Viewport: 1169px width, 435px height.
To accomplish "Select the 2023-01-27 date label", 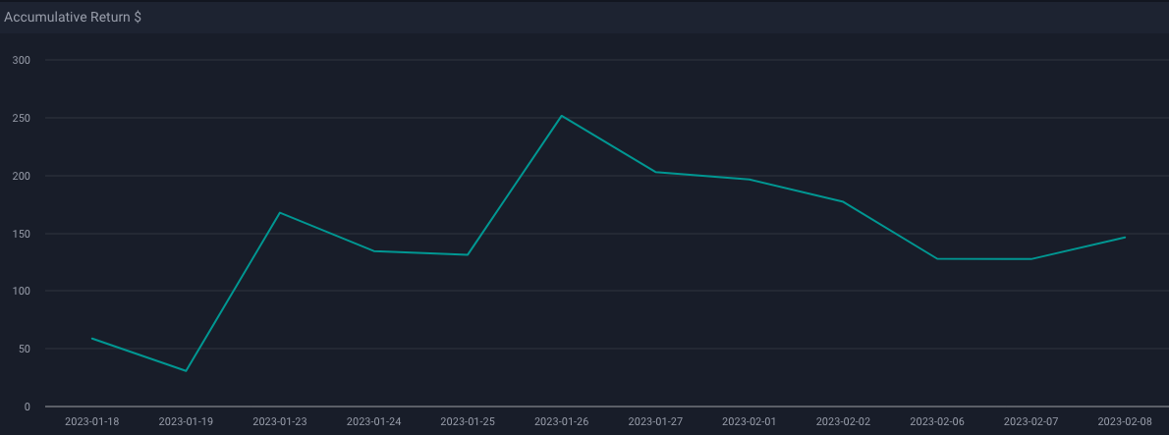I will 655,421.
